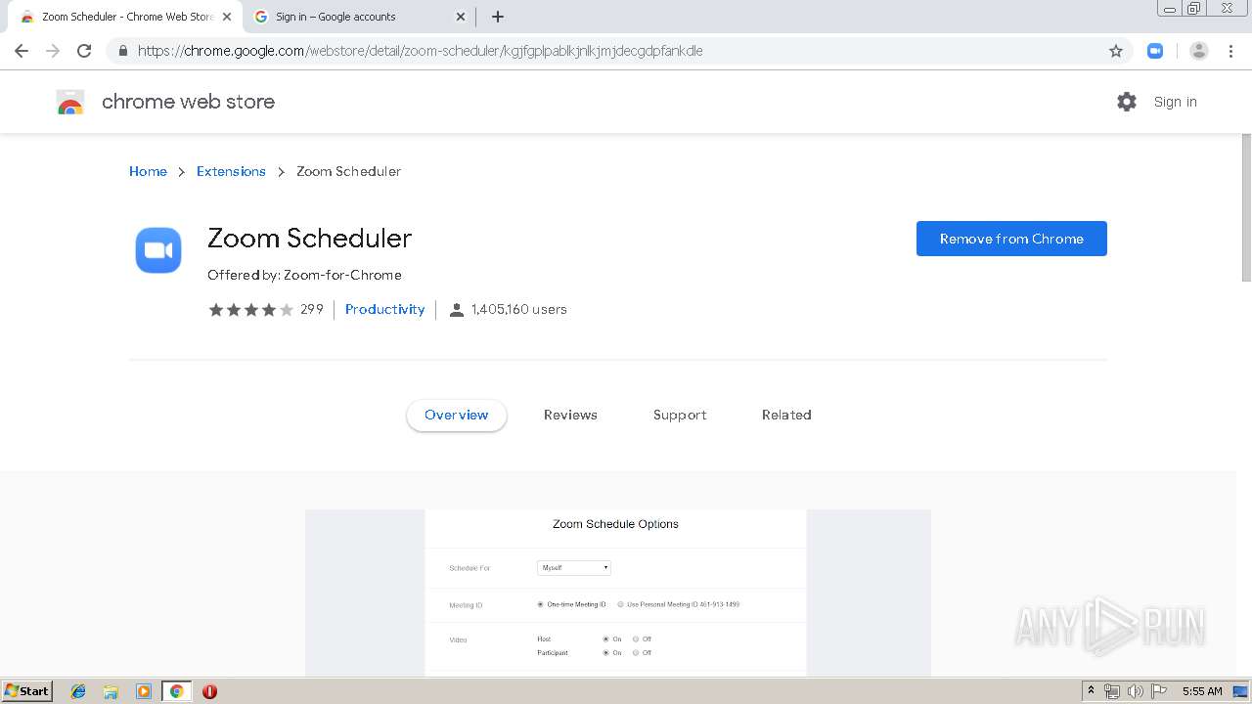Image resolution: width=1252 pixels, height=704 pixels.
Task: Click the 1,405,160 users text
Action: click(519, 309)
